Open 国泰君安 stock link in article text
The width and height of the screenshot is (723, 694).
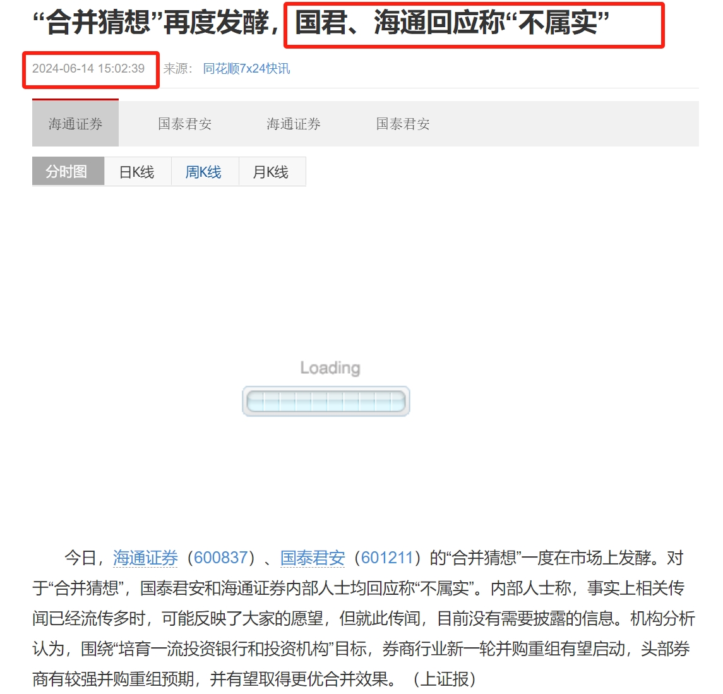coord(313,558)
